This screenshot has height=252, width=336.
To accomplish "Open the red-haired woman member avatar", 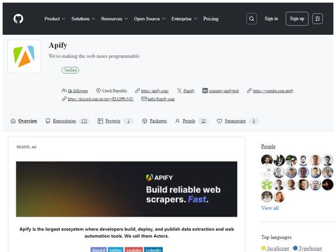I will coord(279,197).
